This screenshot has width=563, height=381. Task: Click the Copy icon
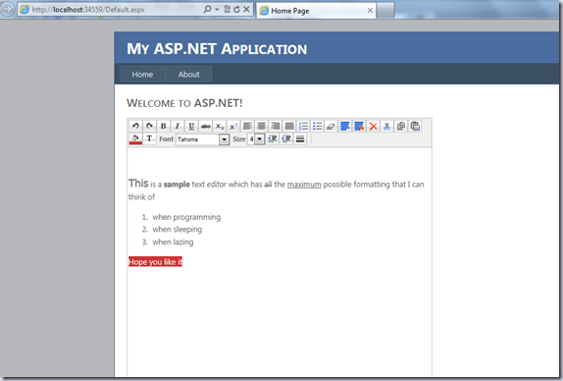[401, 126]
